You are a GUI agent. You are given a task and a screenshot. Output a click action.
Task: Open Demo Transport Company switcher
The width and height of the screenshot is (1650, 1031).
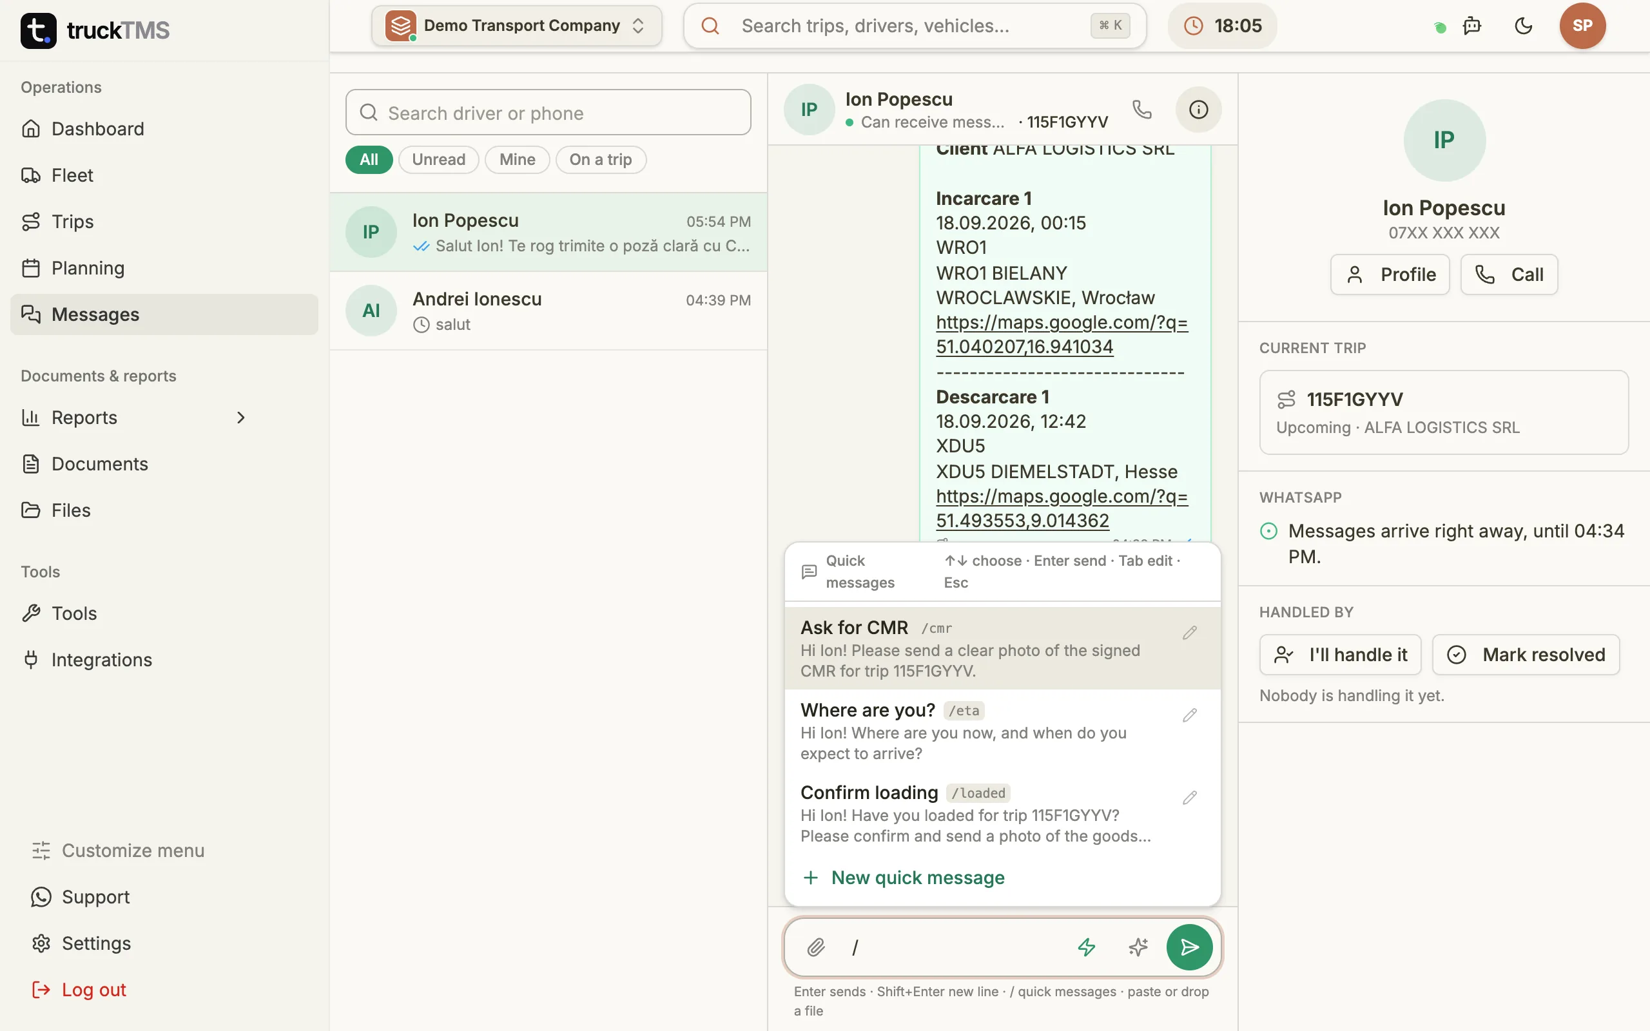tap(516, 26)
